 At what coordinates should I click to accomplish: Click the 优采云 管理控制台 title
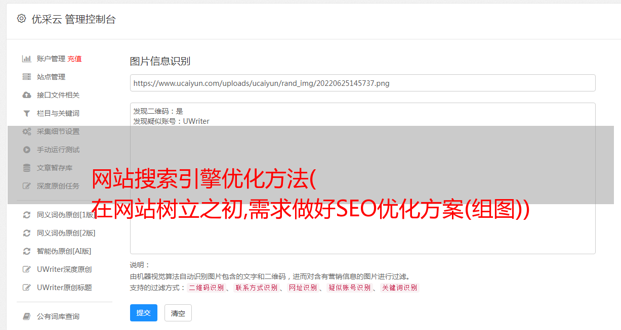click(73, 19)
